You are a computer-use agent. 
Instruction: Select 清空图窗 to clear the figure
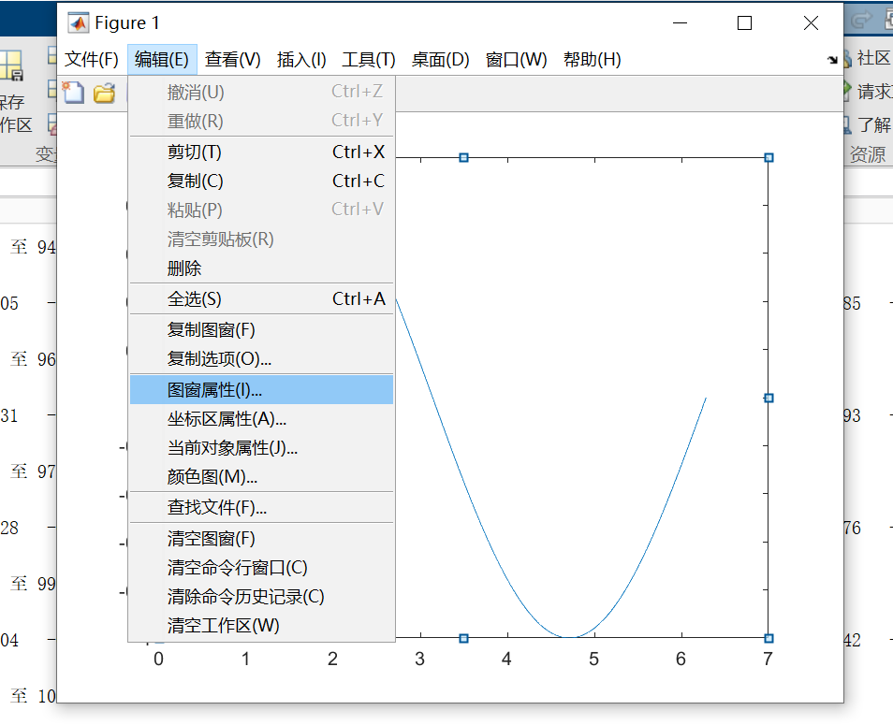click(x=234, y=538)
